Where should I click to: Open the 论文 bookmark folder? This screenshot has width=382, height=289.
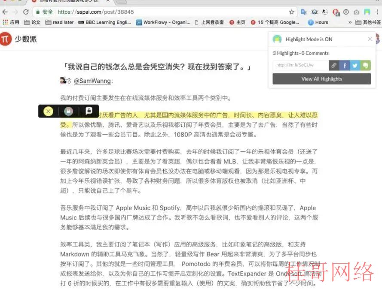click(x=32, y=22)
